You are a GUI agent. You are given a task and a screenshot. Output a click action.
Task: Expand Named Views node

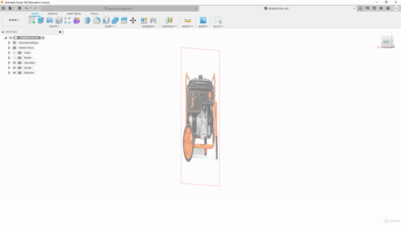[x=9, y=47]
